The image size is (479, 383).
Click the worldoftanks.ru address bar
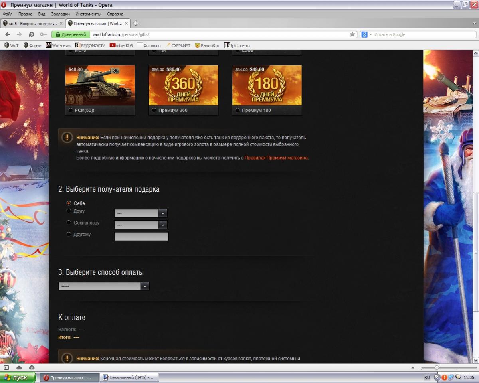pos(220,34)
